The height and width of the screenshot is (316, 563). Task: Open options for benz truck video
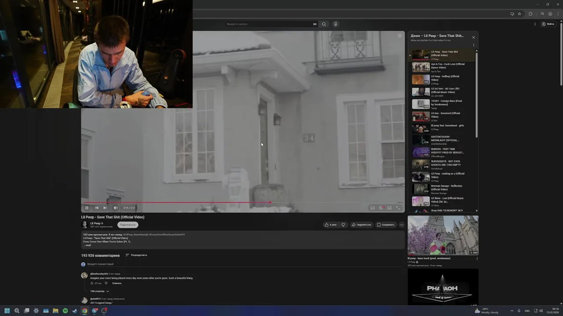pos(477,259)
